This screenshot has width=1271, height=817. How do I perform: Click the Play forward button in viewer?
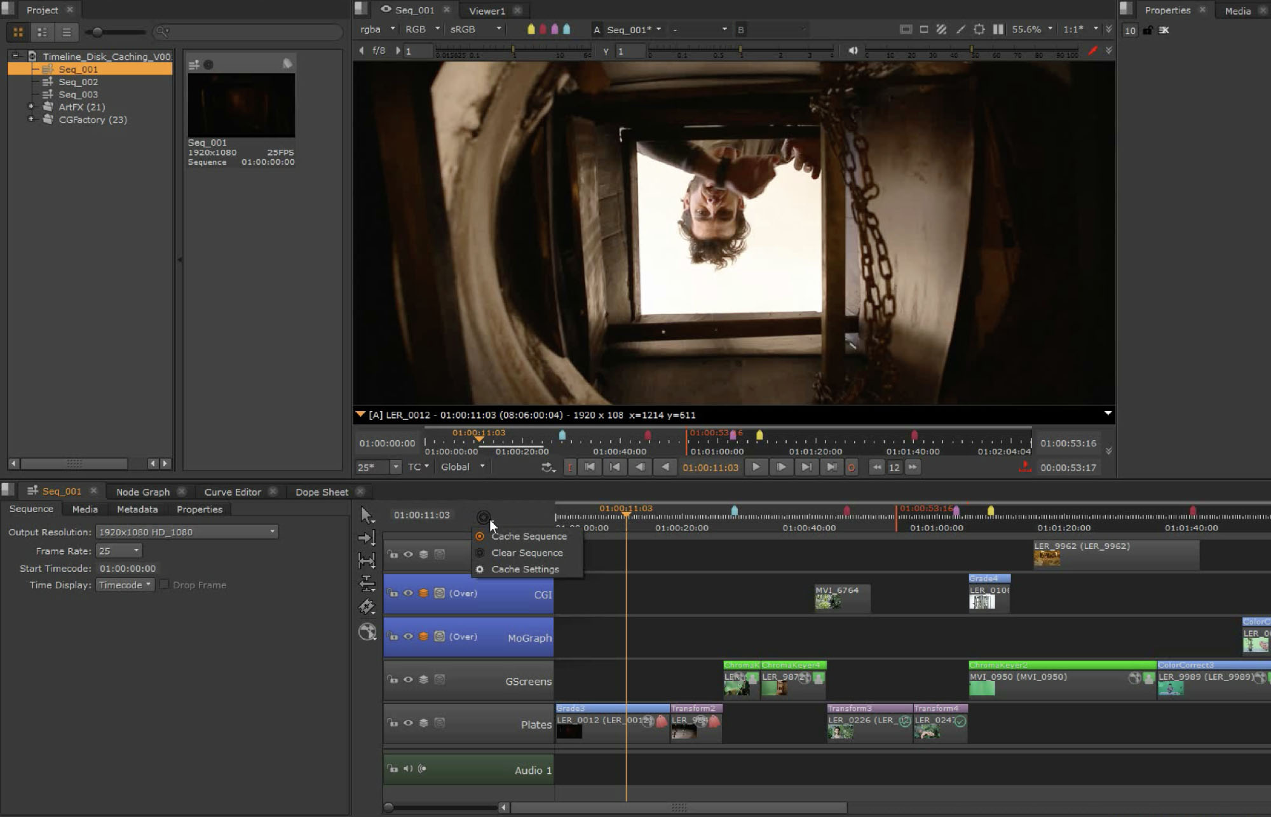[x=756, y=468]
